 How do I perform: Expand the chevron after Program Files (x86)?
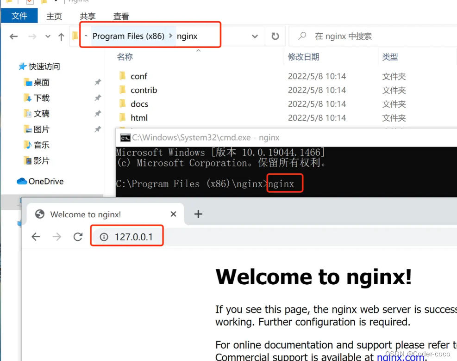coord(171,36)
